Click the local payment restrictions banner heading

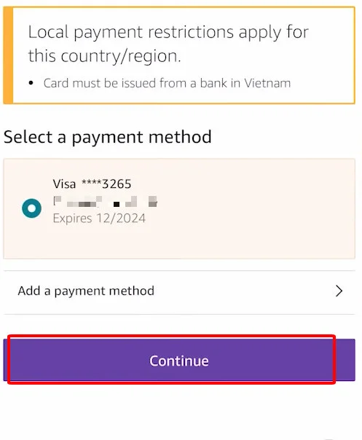168,44
